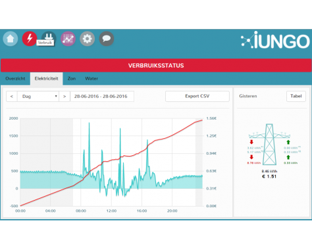312x250 pixels.
Task: Click the electricity pylon graphic
Action: click(x=269, y=144)
